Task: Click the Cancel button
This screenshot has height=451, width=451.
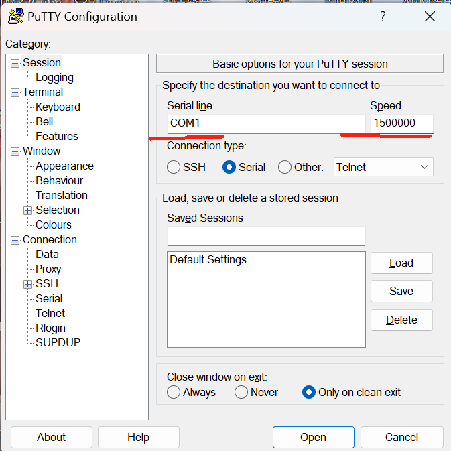Action: 401,437
